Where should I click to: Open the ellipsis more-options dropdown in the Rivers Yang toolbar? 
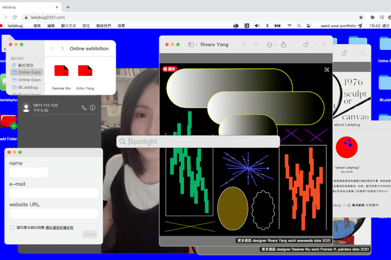click(x=272, y=44)
